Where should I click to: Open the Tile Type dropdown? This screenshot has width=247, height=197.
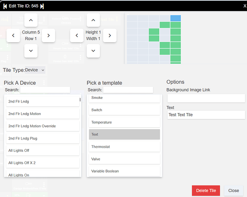(35, 70)
